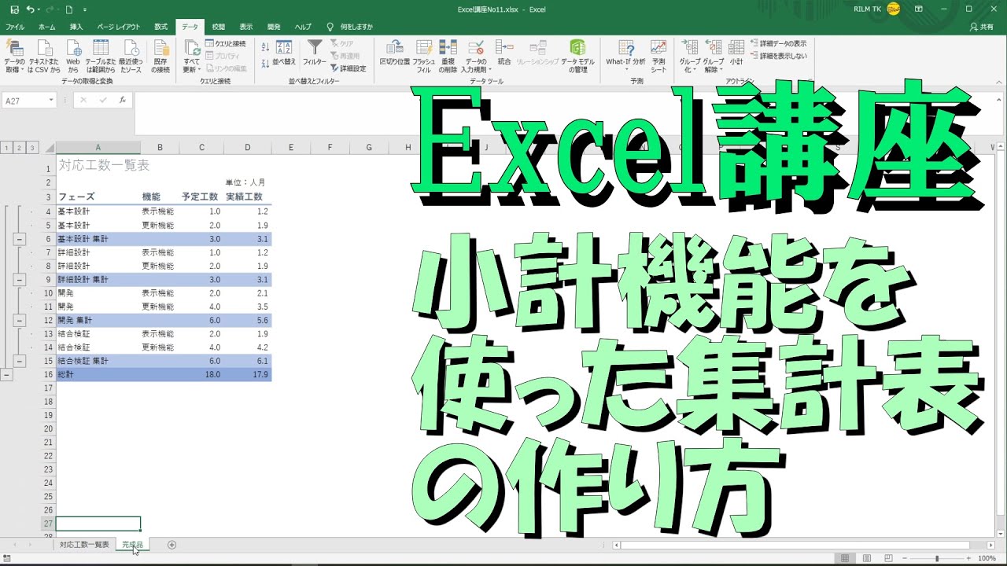Switch to the 完成品 sheet tab
This screenshot has width=1007, height=566.
tap(132, 545)
